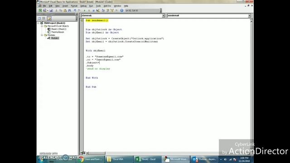Open the Insert object dropdown arrow
Viewport: 290px width, 163px height.
tap(48, 10)
